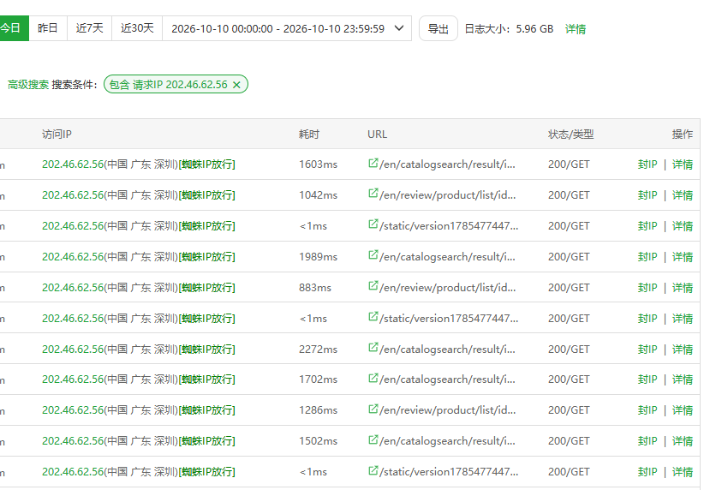Click URL text in the 1989ms row
This screenshot has width=704, height=490.
[x=447, y=257]
